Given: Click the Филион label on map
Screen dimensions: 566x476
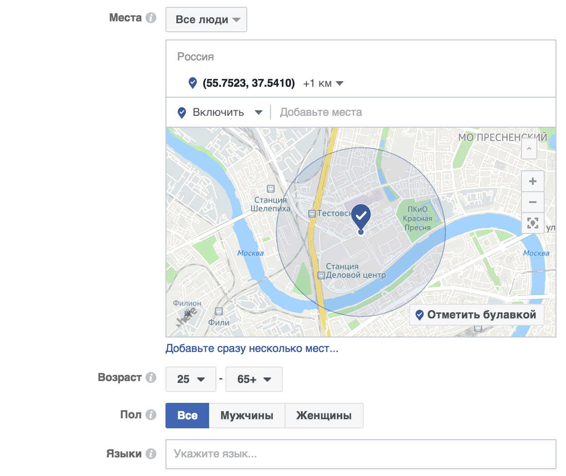Looking at the screenshot, I should click(187, 303).
